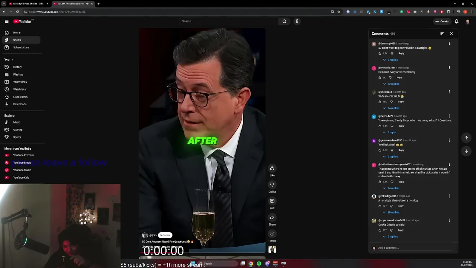Screen dimensions: 476x268
Task: Open Liked videos in sidebar
Action: (x=21, y=97)
